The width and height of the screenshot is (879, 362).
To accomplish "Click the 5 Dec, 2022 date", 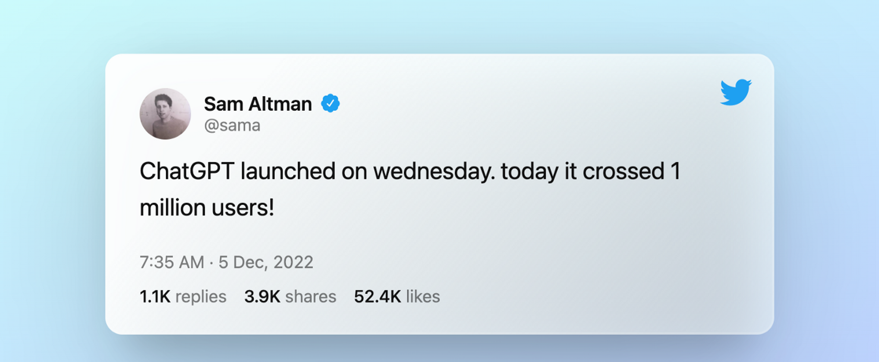I will 266,262.
